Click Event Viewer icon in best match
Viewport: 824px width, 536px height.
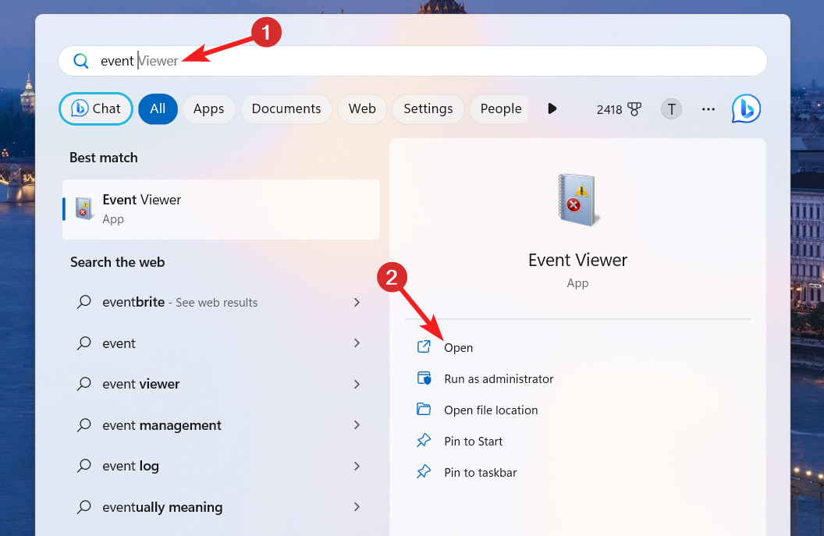[x=83, y=208]
